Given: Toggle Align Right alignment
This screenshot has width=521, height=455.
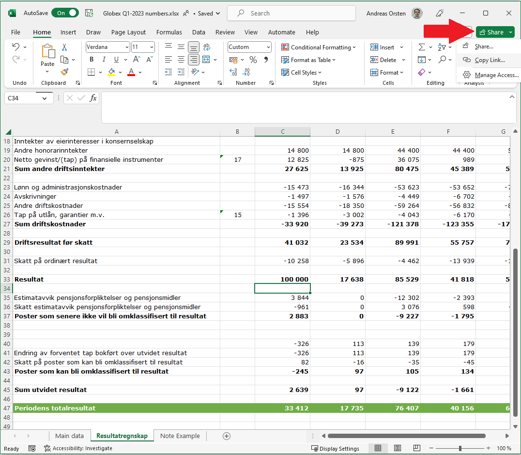Looking at the screenshot, I should pyautogui.click(x=194, y=60).
